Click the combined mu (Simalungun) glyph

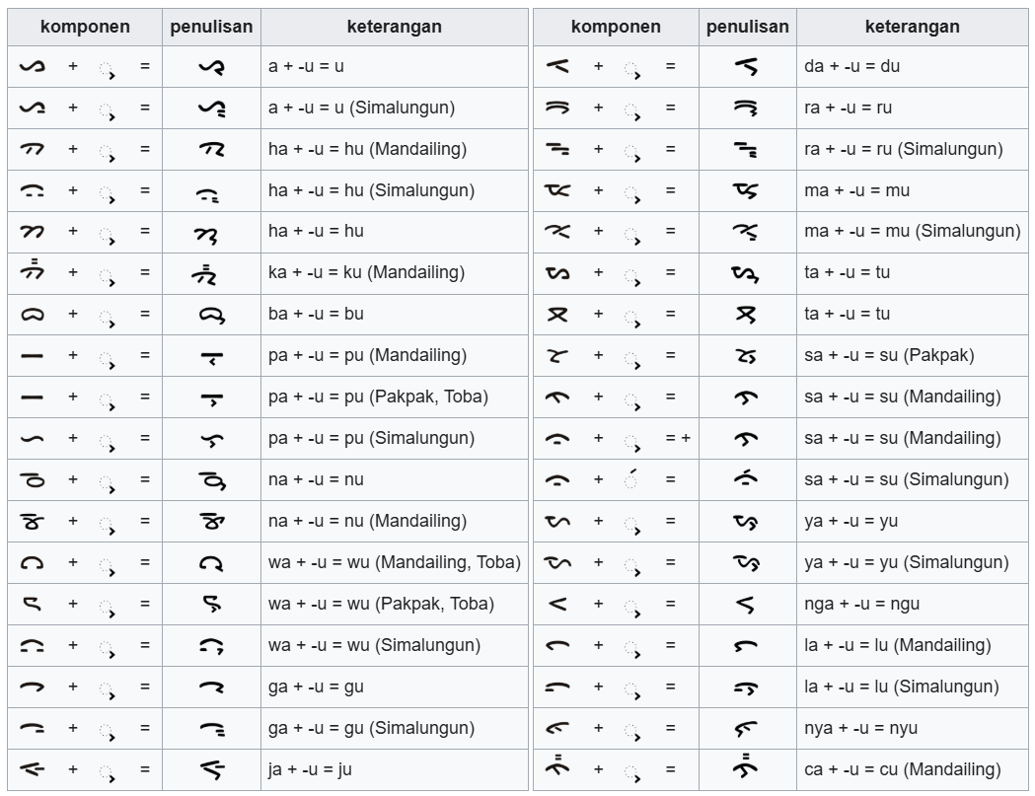[x=747, y=231]
